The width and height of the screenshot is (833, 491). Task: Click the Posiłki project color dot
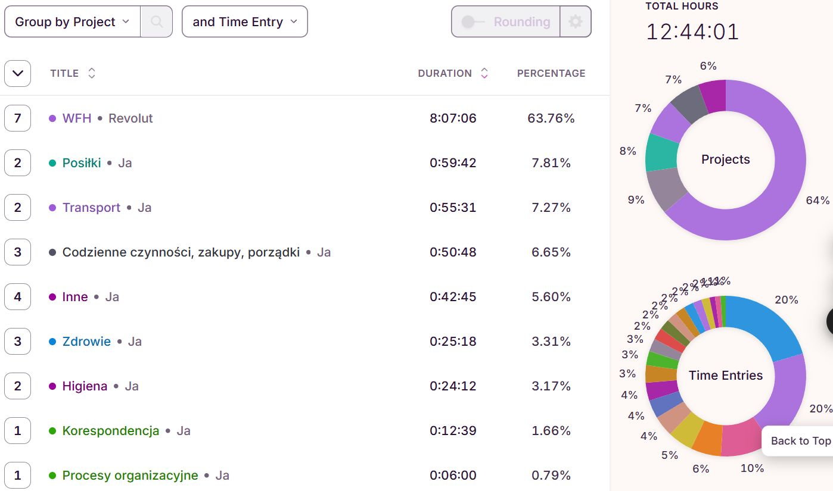click(x=52, y=163)
